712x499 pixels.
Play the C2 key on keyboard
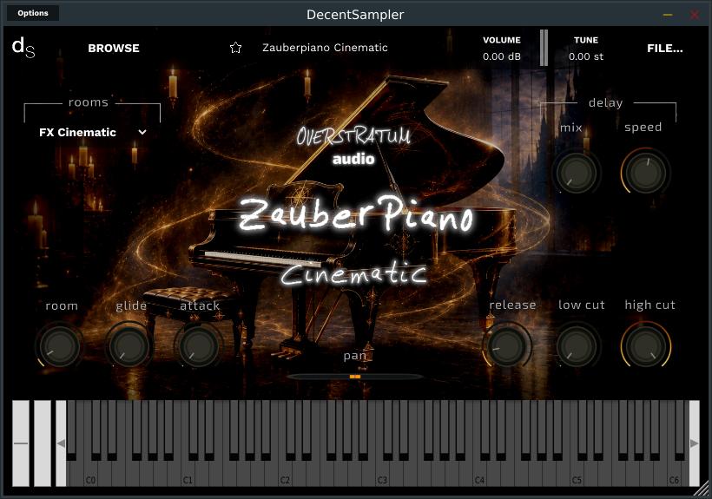click(285, 474)
